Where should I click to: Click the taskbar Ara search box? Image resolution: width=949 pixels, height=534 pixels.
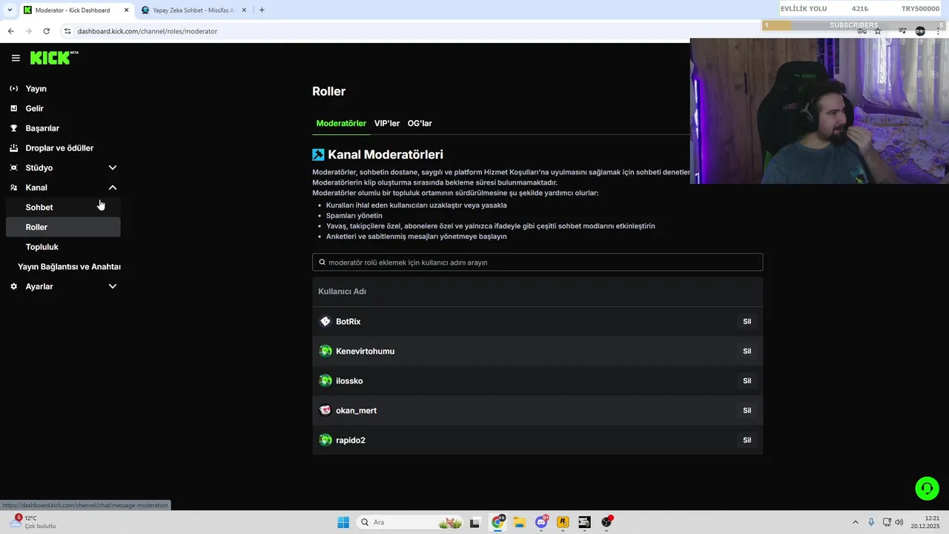[x=409, y=522]
